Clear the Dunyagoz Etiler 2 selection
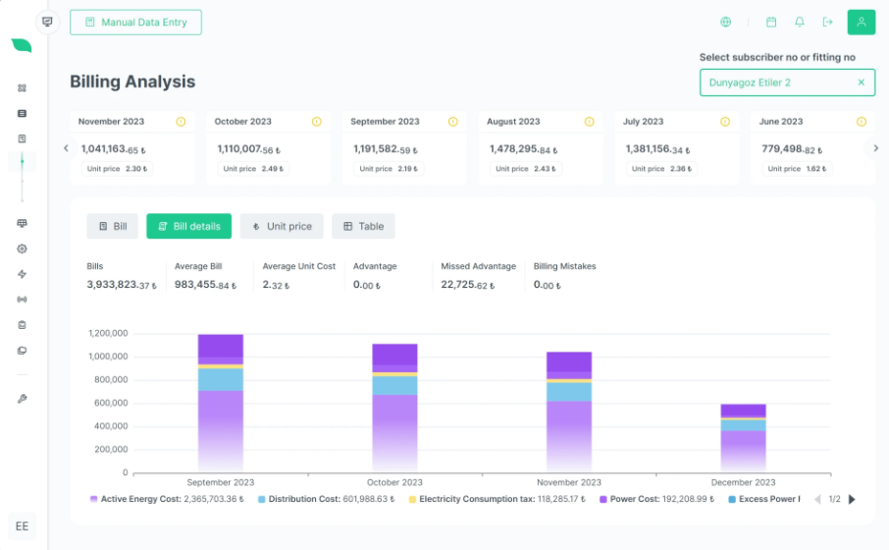Screen dimensions: 889x550 point(862,82)
